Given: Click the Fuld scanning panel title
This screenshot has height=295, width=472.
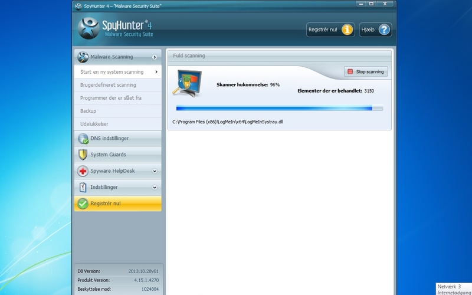Looking at the screenshot, I should 189,55.
